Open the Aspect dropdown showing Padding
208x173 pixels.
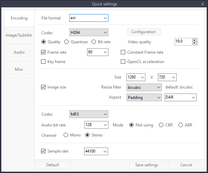[144, 98]
